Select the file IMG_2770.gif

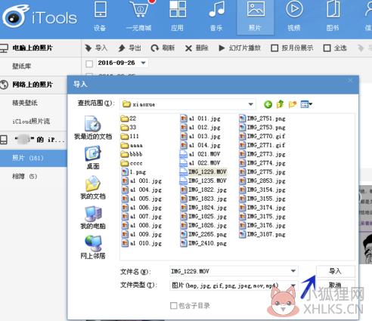tap(262, 136)
